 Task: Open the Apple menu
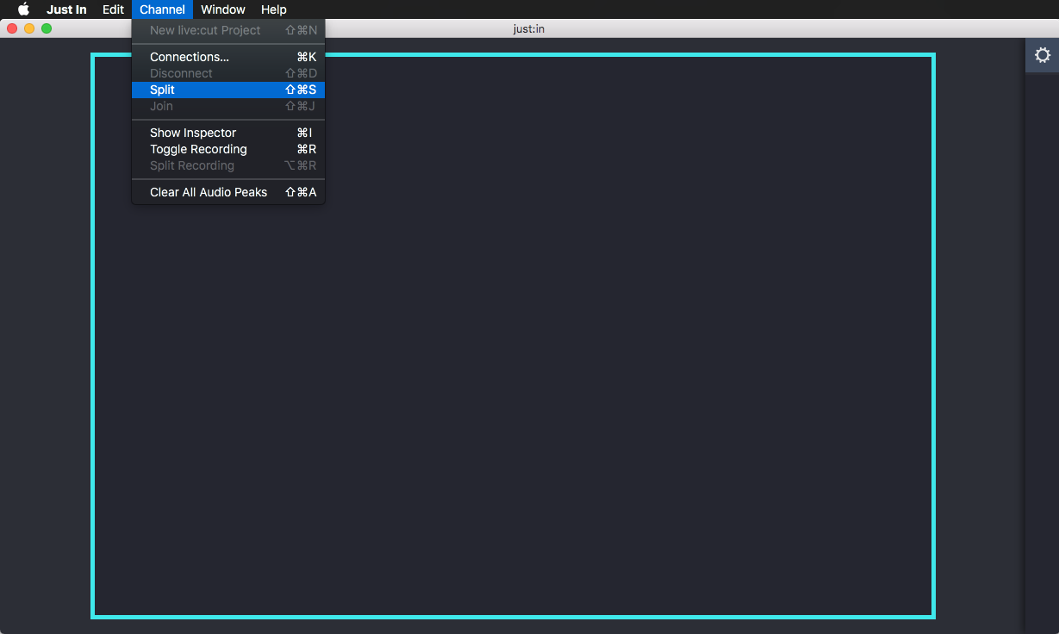(23, 9)
